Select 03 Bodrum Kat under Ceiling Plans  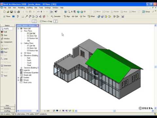pyautogui.click(x=32, y=50)
